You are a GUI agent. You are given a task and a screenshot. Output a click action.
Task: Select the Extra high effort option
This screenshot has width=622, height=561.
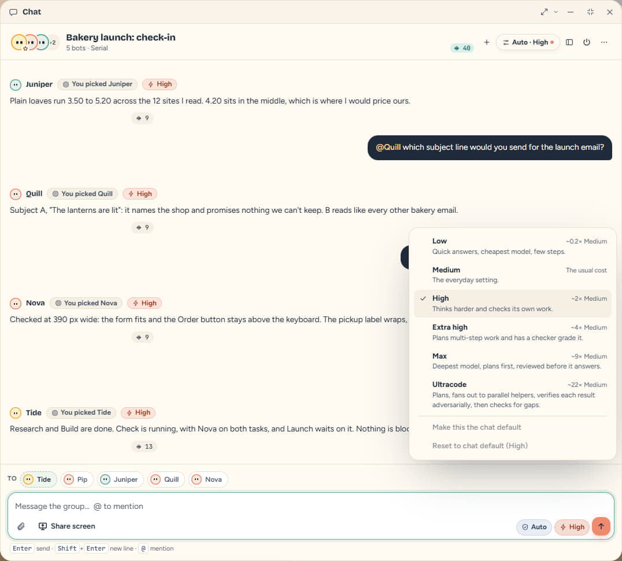pos(512,332)
